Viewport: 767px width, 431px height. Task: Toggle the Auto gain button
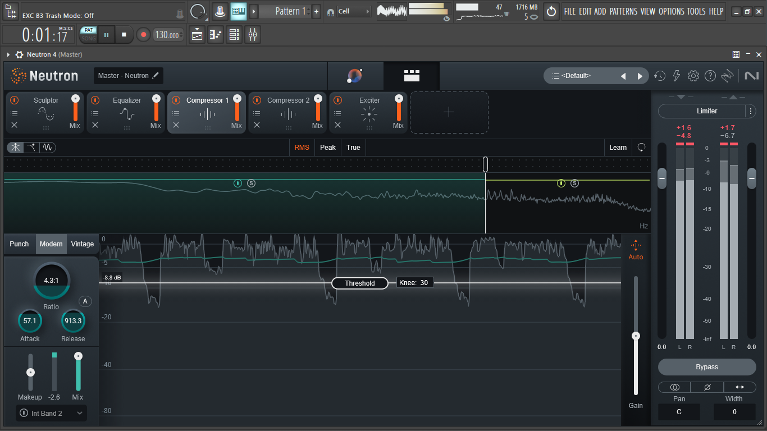636,250
